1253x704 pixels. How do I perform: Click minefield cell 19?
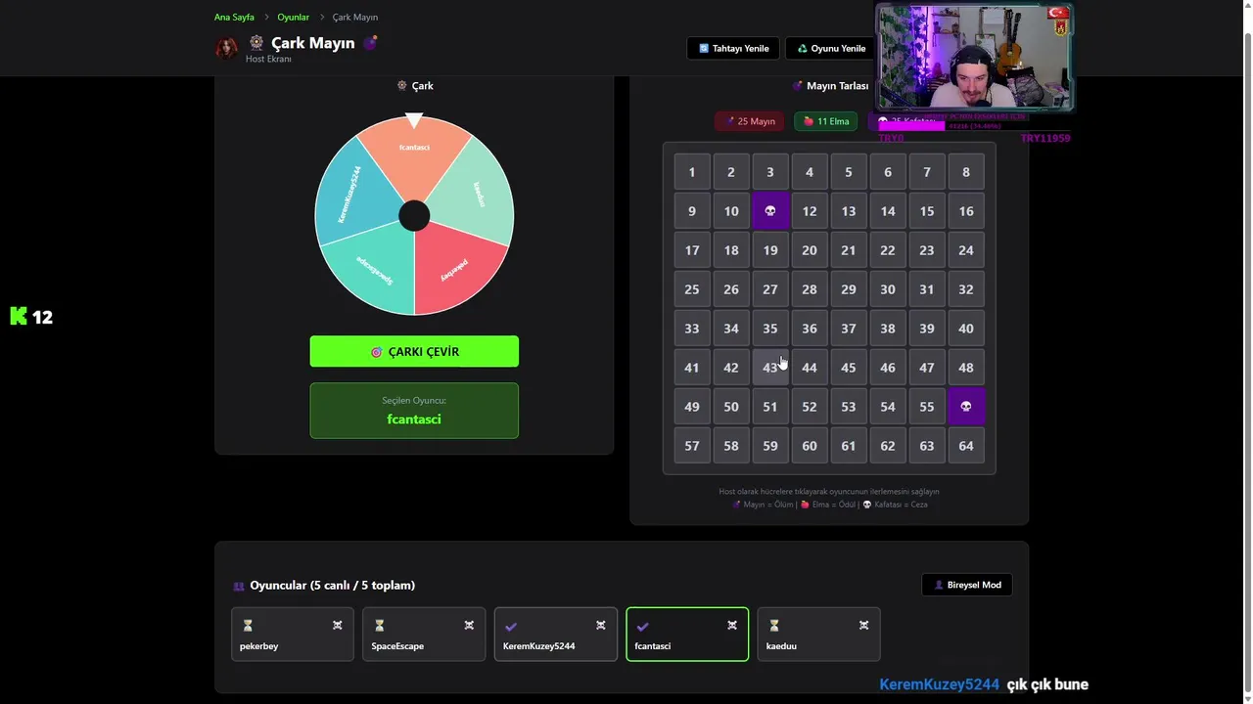coord(770,250)
